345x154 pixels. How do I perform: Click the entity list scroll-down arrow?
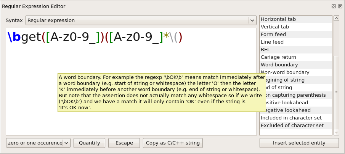coord(336,132)
